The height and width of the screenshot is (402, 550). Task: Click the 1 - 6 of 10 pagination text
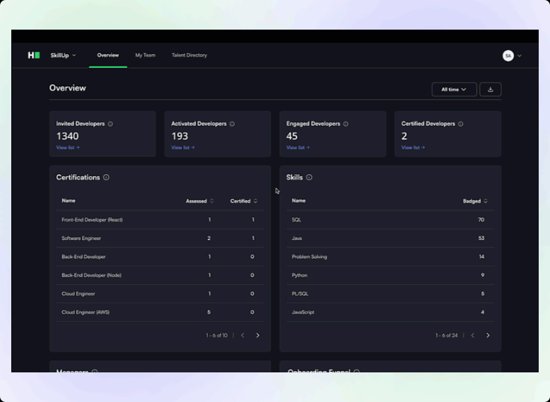tap(216, 335)
